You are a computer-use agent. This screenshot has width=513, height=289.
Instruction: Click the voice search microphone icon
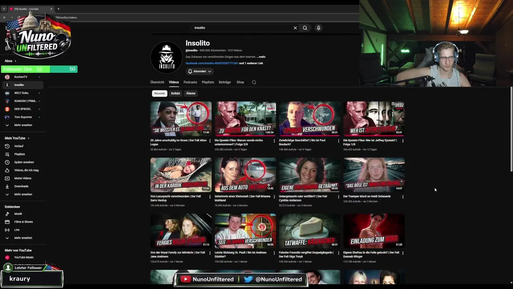pos(319,28)
